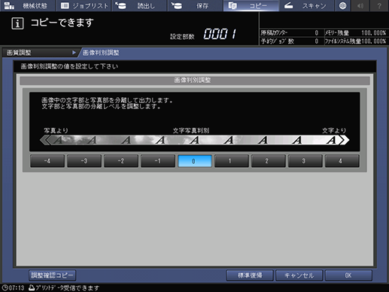Click the 文字写真判別 label
389x292 pixels.
(191, 130)
